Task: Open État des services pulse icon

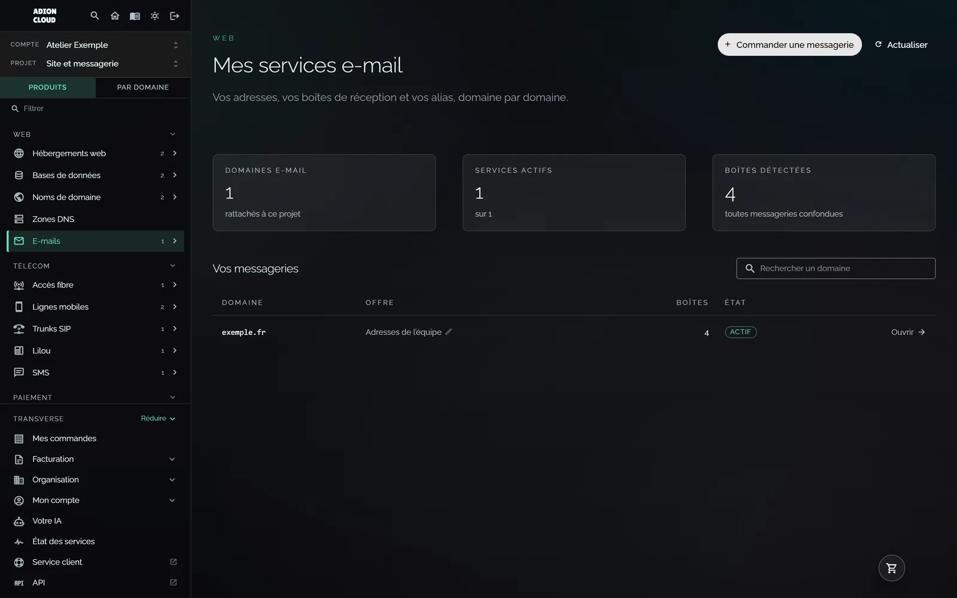Action: coord(19,542)
